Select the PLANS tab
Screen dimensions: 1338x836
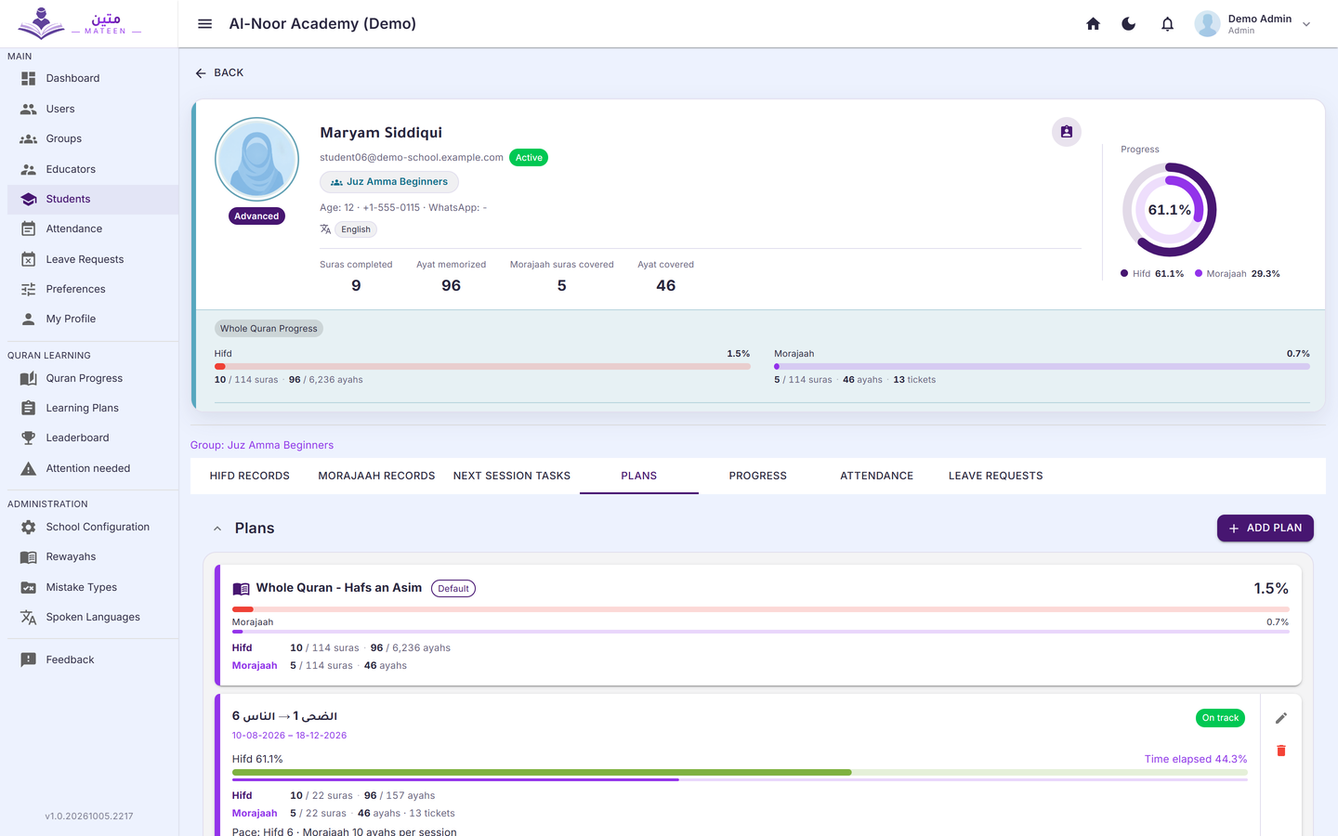point(639,476)
